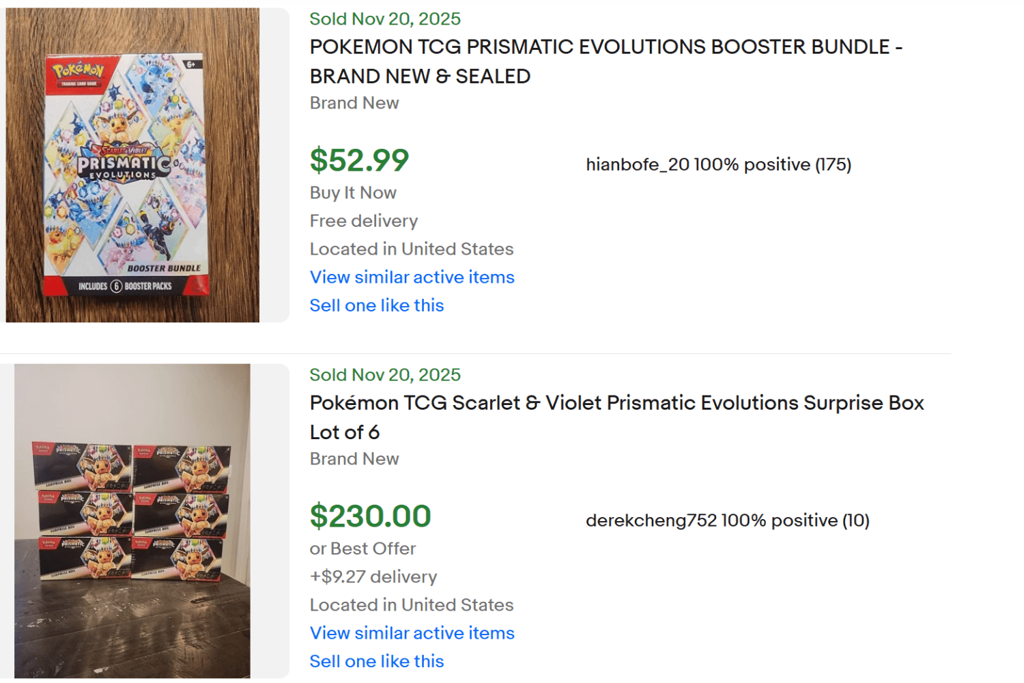Click "Located in United States" on the lot listing
The height and width of the screenshot is (683, 1024).
[411, 605]
